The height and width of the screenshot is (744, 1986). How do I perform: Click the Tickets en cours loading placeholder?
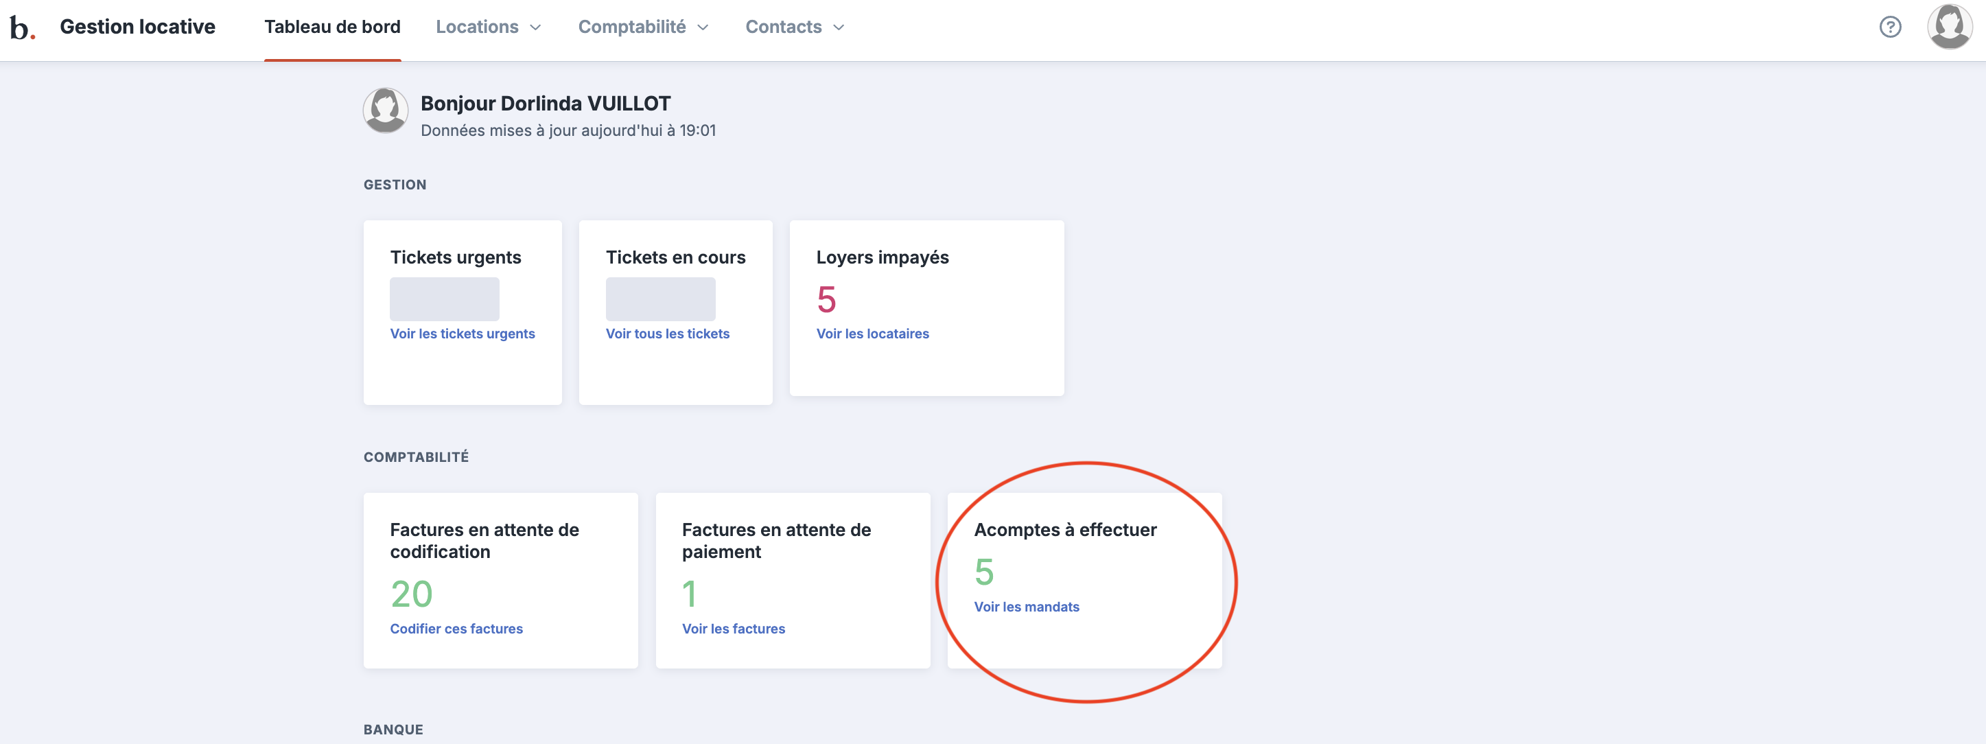tap(660, 299)
